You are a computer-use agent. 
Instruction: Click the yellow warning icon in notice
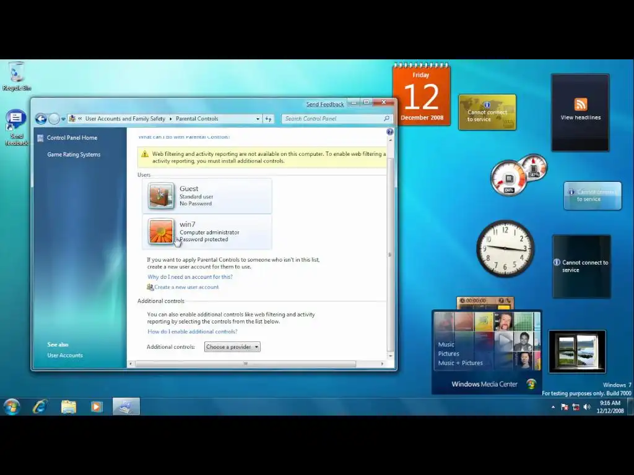tap(145, 154)
